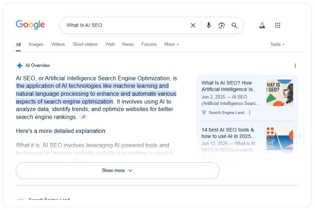Open Google Lens image search
Image resolution: width=315 pixels, height=210 pixels.
tap(221, 25)
